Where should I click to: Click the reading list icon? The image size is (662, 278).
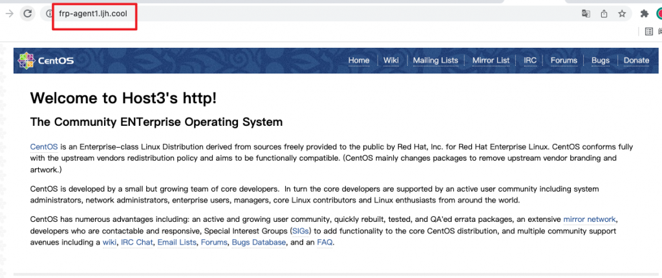[649, 31]
